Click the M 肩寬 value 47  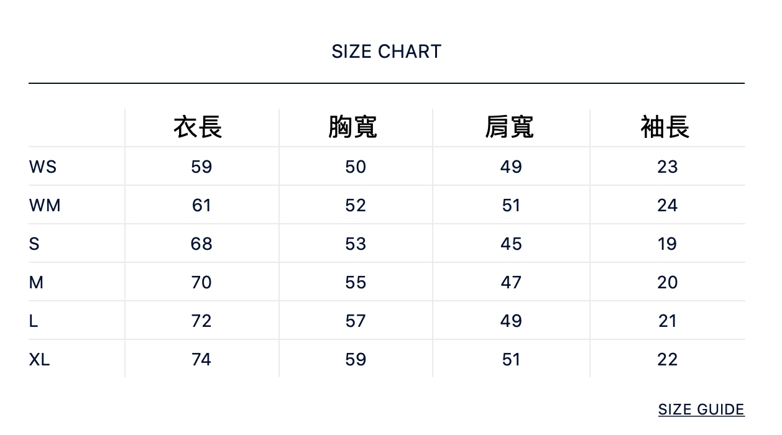[x=511, y=282]
